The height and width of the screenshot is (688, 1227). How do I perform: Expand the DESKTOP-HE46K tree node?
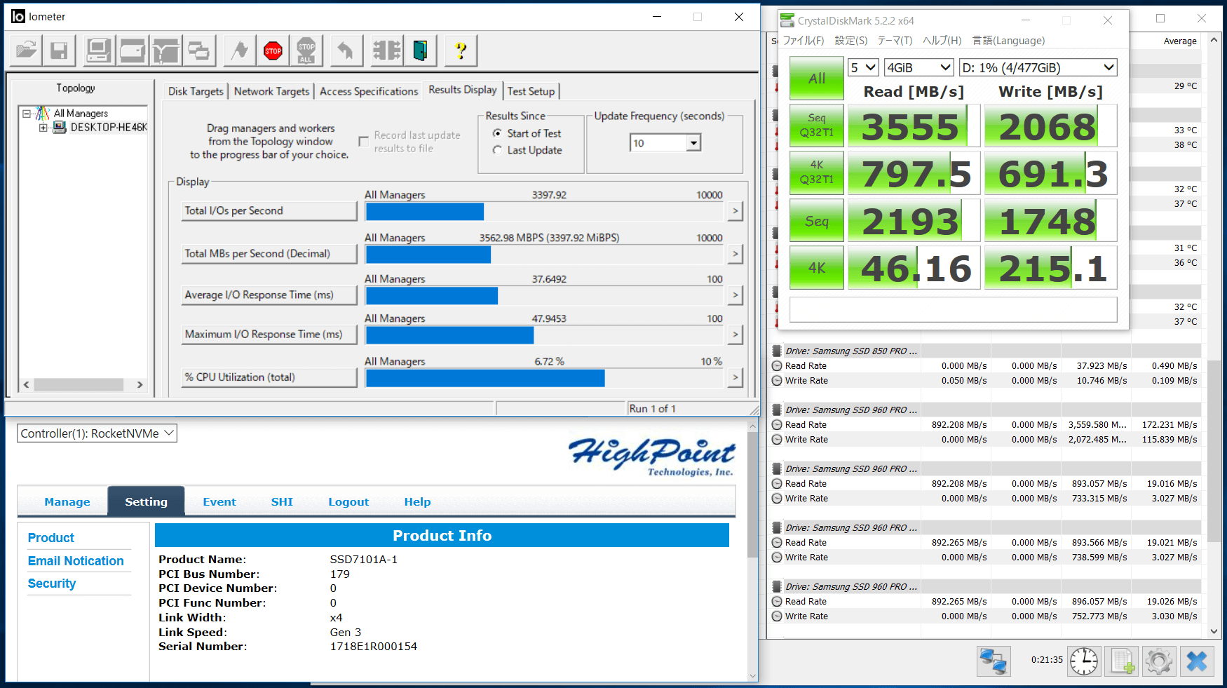point(43,128)
